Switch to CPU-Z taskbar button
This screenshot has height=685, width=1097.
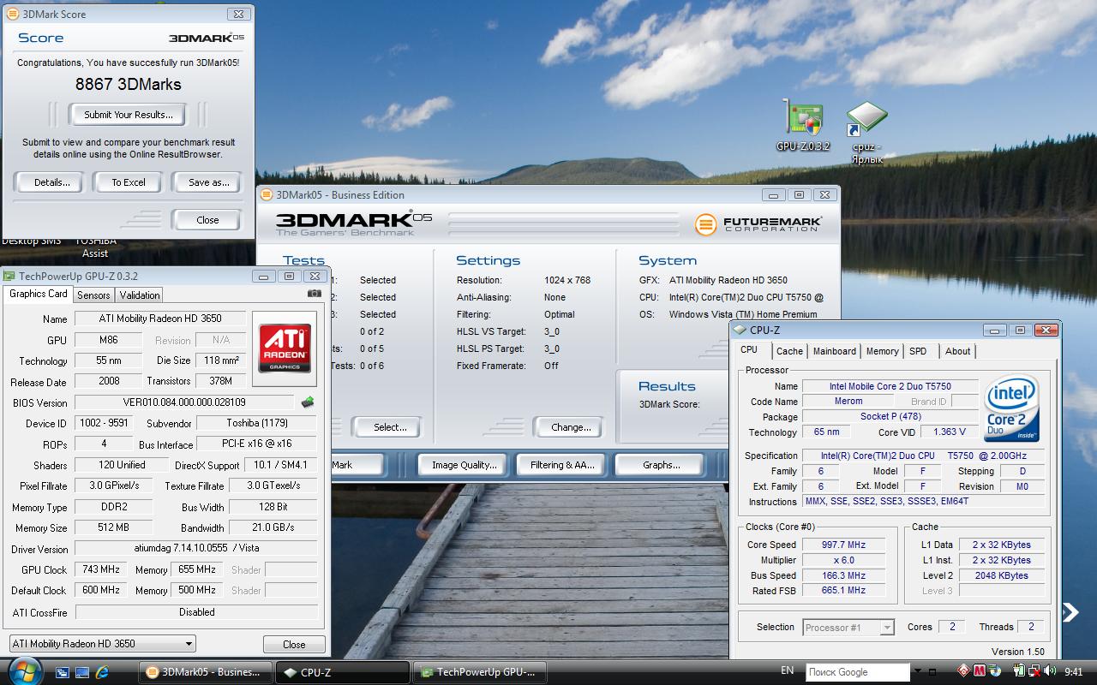[342, 672]
